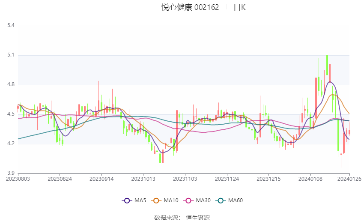This screenshot has height=221, width=364.
Task: Click the 3.9 y-axis value label
Action: [11, 173]
